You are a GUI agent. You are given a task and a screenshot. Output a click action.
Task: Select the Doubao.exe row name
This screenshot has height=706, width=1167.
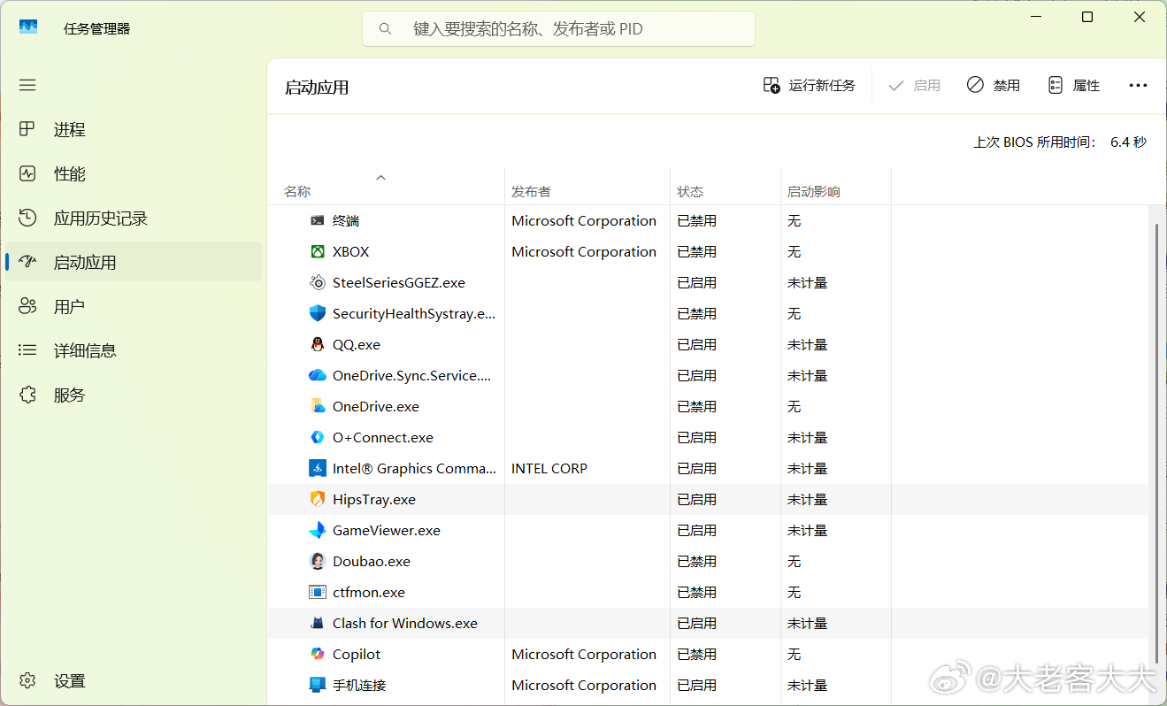pos(372,561)
